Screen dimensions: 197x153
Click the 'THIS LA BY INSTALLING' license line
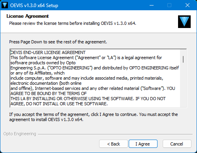pos(88,99)
